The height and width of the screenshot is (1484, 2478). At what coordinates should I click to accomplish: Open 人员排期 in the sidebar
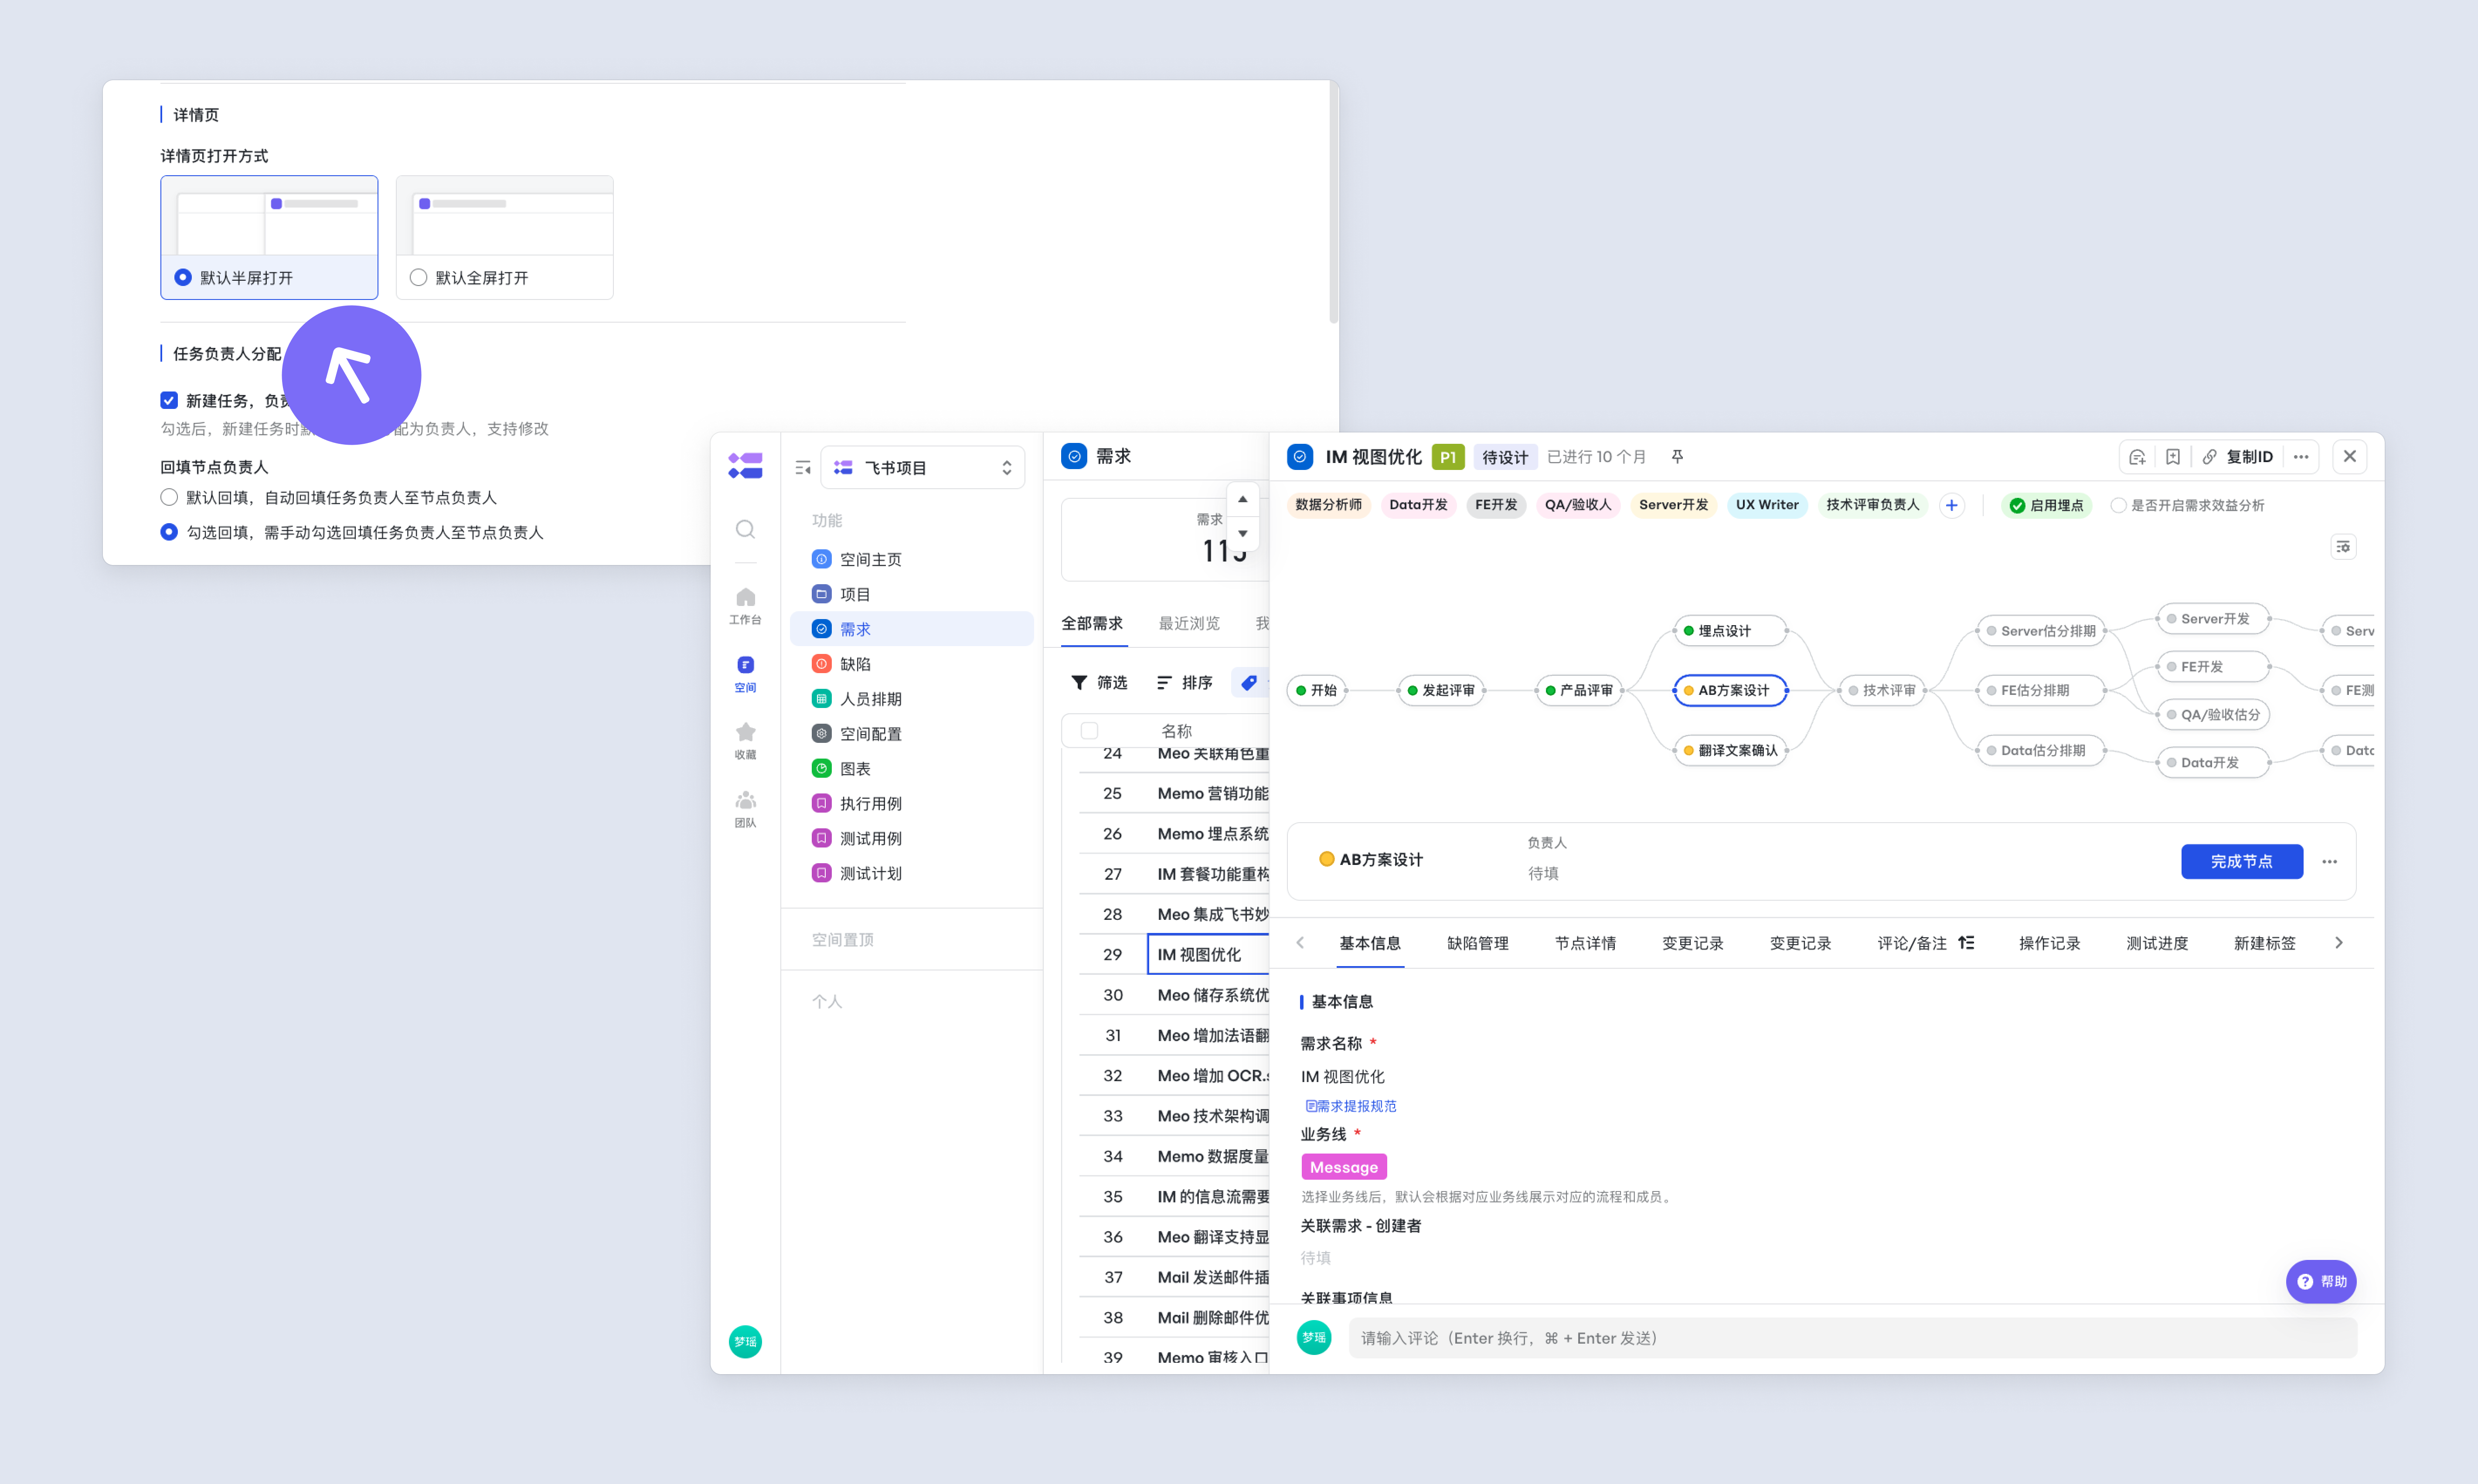pos(912,699)
